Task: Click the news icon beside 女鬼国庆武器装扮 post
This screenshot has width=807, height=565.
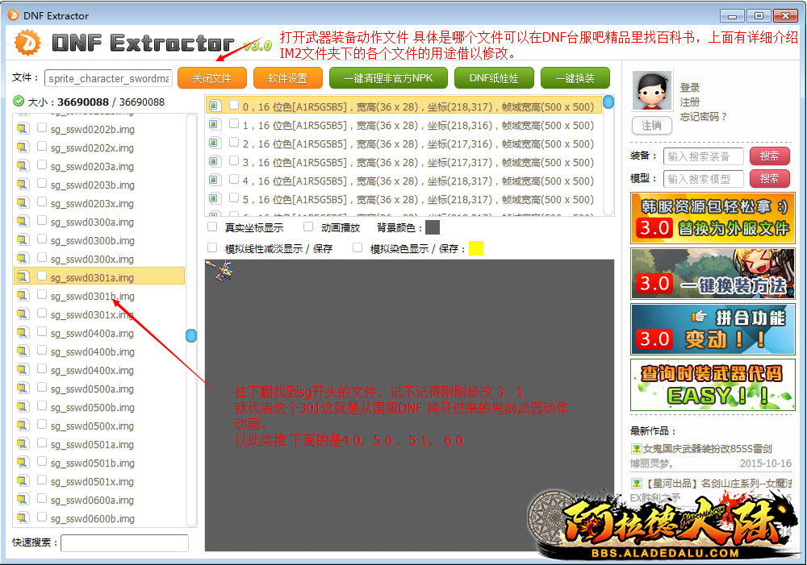Action: click(636, 448)
